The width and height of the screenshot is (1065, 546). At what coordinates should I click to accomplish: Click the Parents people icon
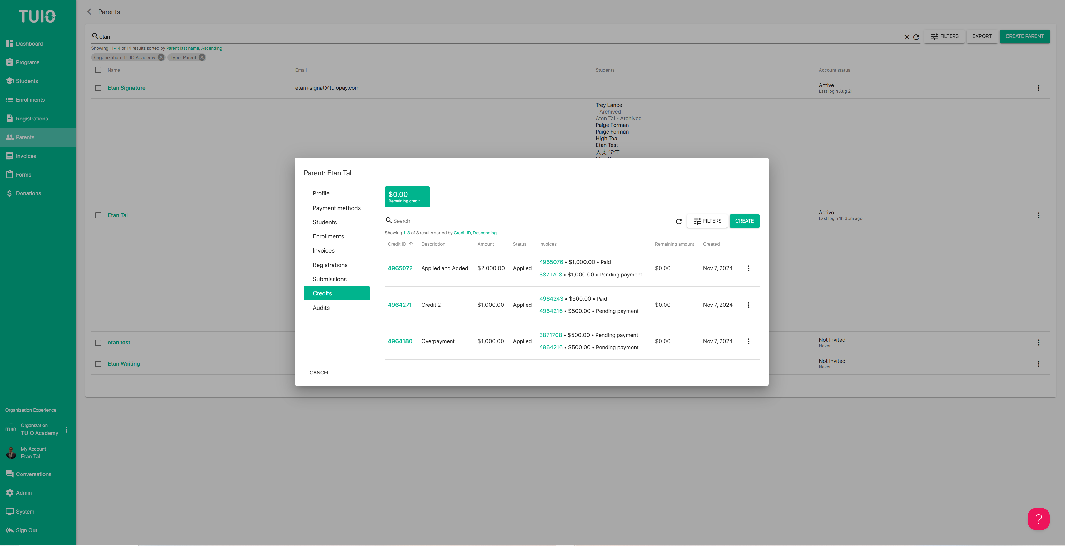[9, 137]
